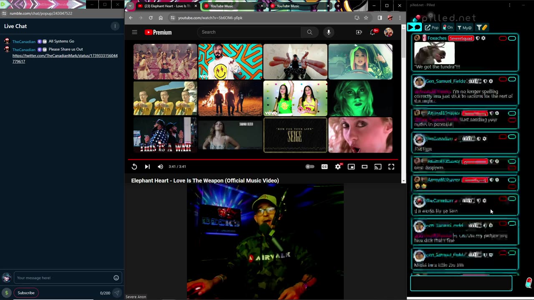The width and height of the screenshot is (534, 300).
Task: Open the YouTube Create video icon
Action: 359,32
